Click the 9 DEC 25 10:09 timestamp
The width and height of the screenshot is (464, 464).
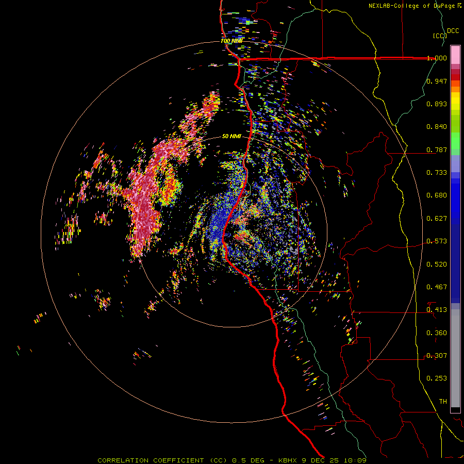coord(334,460)
